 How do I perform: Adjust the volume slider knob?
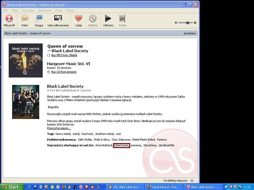(x=187, y=23)
